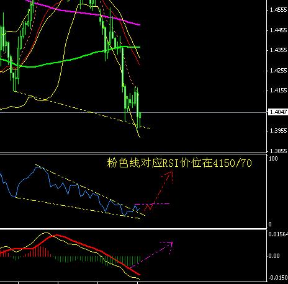The width and height of the screenshot is (288, 284).
Task: Click the 1.3855 price axis label
Action: point(279,151)
